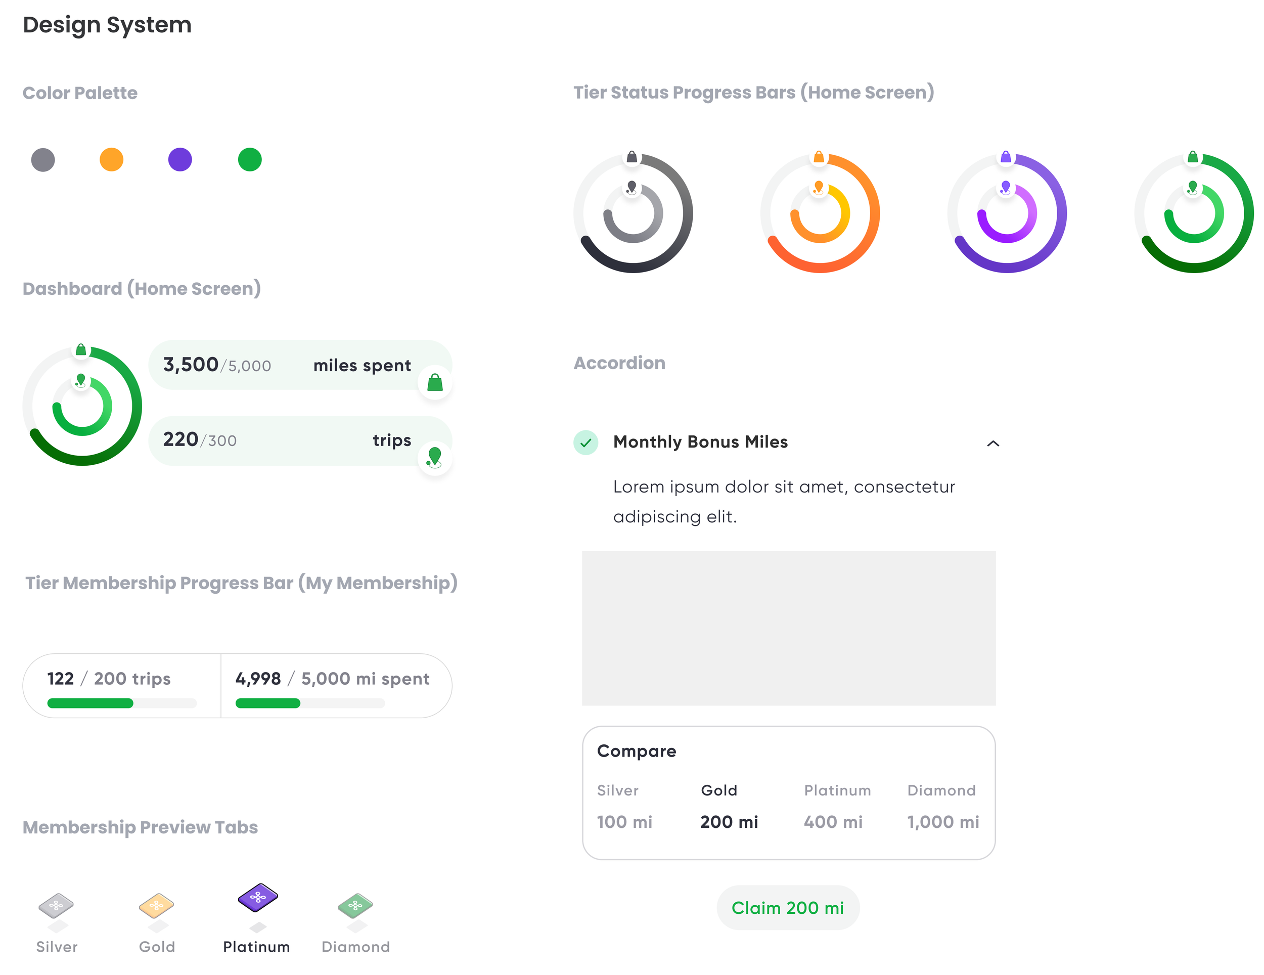Click the location pin badge on trips card
This screenshot has height=975, width=1264.
pyautogui.click(x=435, y=458)
